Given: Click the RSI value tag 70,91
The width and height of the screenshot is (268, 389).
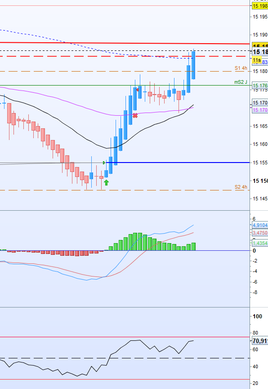Looking at the screenshot, I should coord(260,341).
